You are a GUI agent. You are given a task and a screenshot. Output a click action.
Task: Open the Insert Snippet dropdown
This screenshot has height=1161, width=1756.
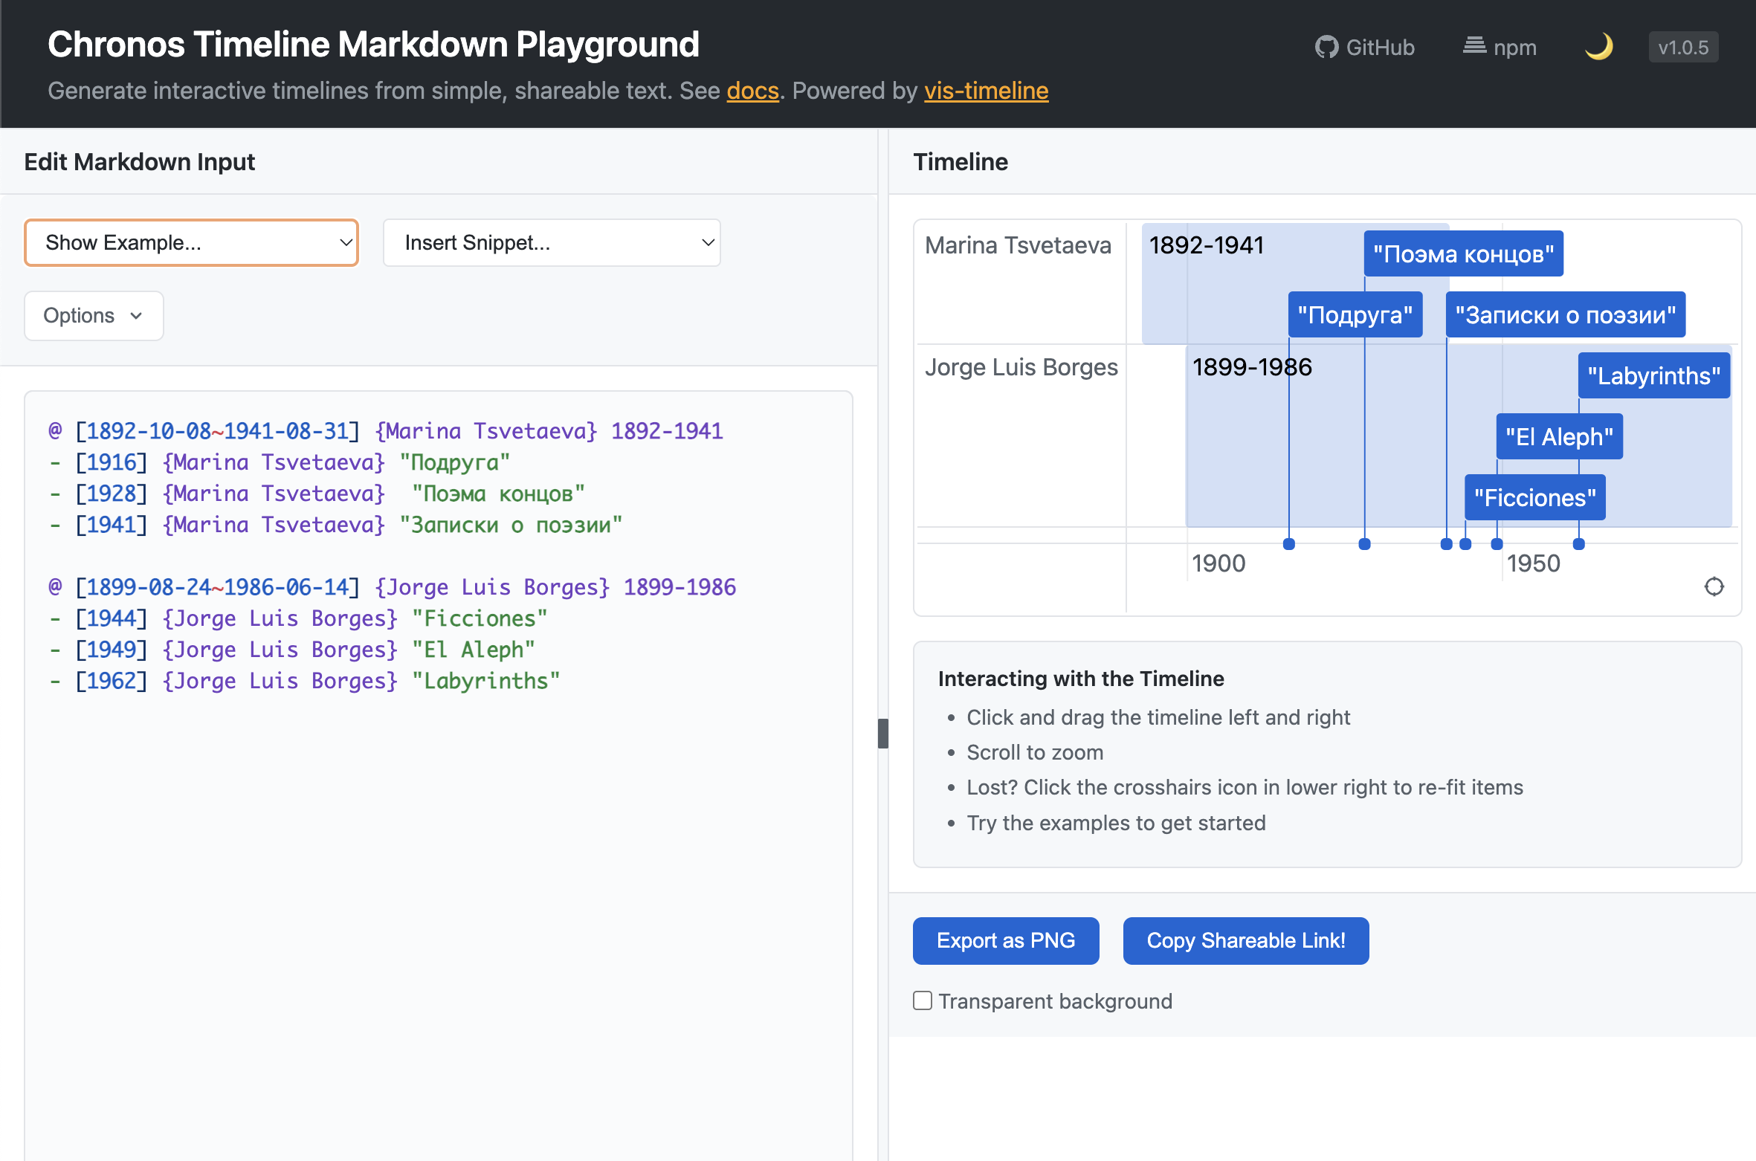(x=551, y=242)
